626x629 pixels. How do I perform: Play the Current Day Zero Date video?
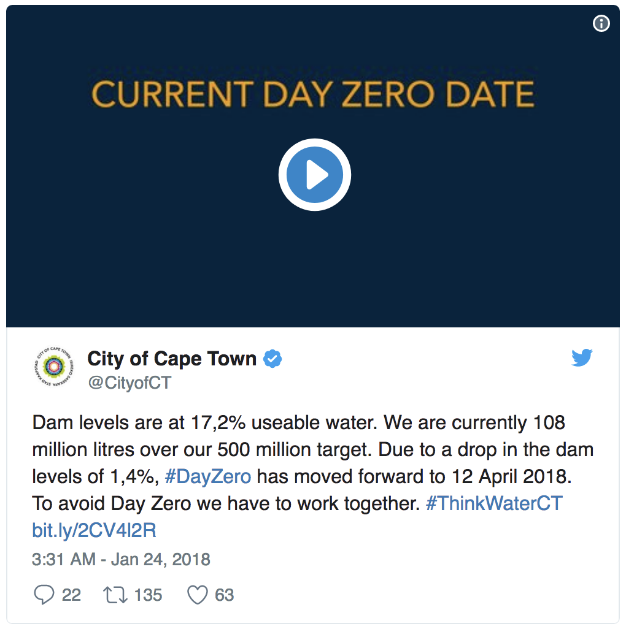pos(314,175)
